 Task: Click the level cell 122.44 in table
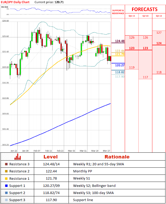(51, 171)
